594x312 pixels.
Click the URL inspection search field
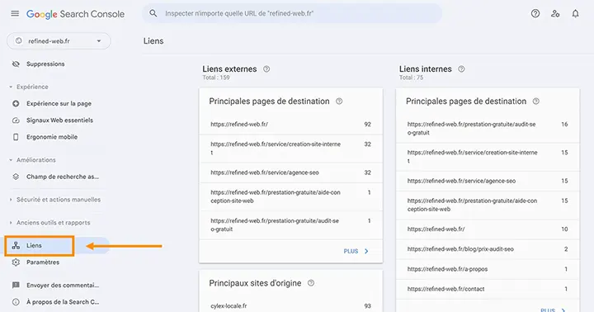coord(292,13)
